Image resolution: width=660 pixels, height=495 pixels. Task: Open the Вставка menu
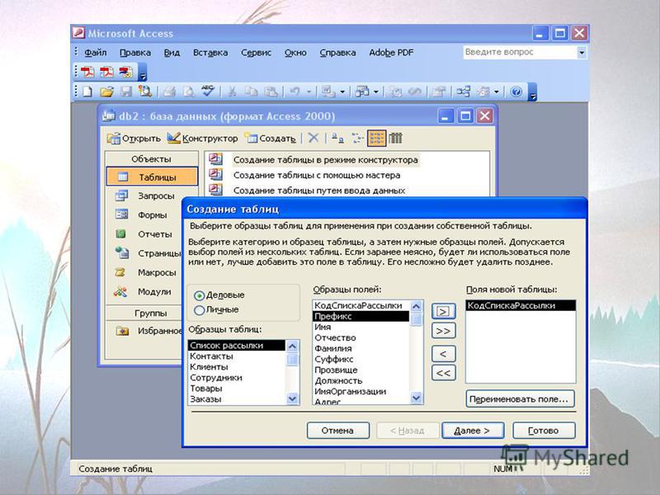click(x=210, y=53)
